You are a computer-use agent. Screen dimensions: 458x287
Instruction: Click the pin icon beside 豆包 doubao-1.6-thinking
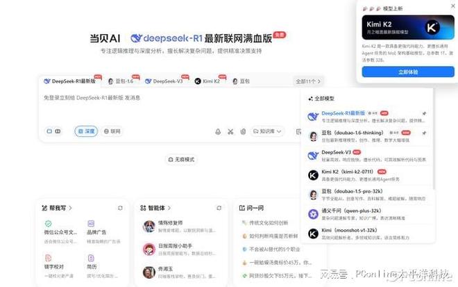[424, 133]
